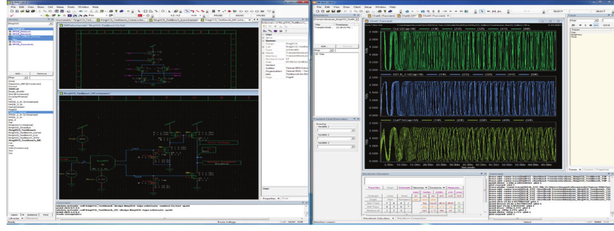Open Setup menu in S-Edit window
614x231 pixels.
click(x=60, y=7)
